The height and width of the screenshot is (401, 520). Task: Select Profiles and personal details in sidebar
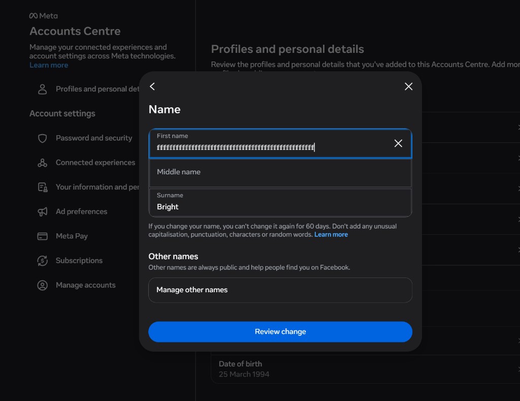pos(97,89)
